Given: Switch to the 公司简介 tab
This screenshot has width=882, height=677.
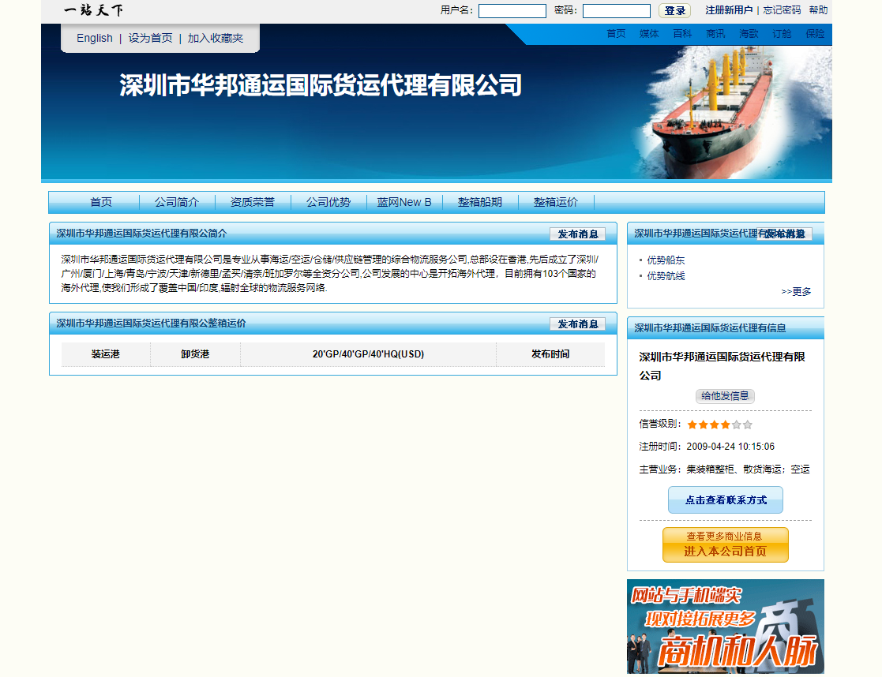Looking at the screenshot, I should click(x=177, y=202).
